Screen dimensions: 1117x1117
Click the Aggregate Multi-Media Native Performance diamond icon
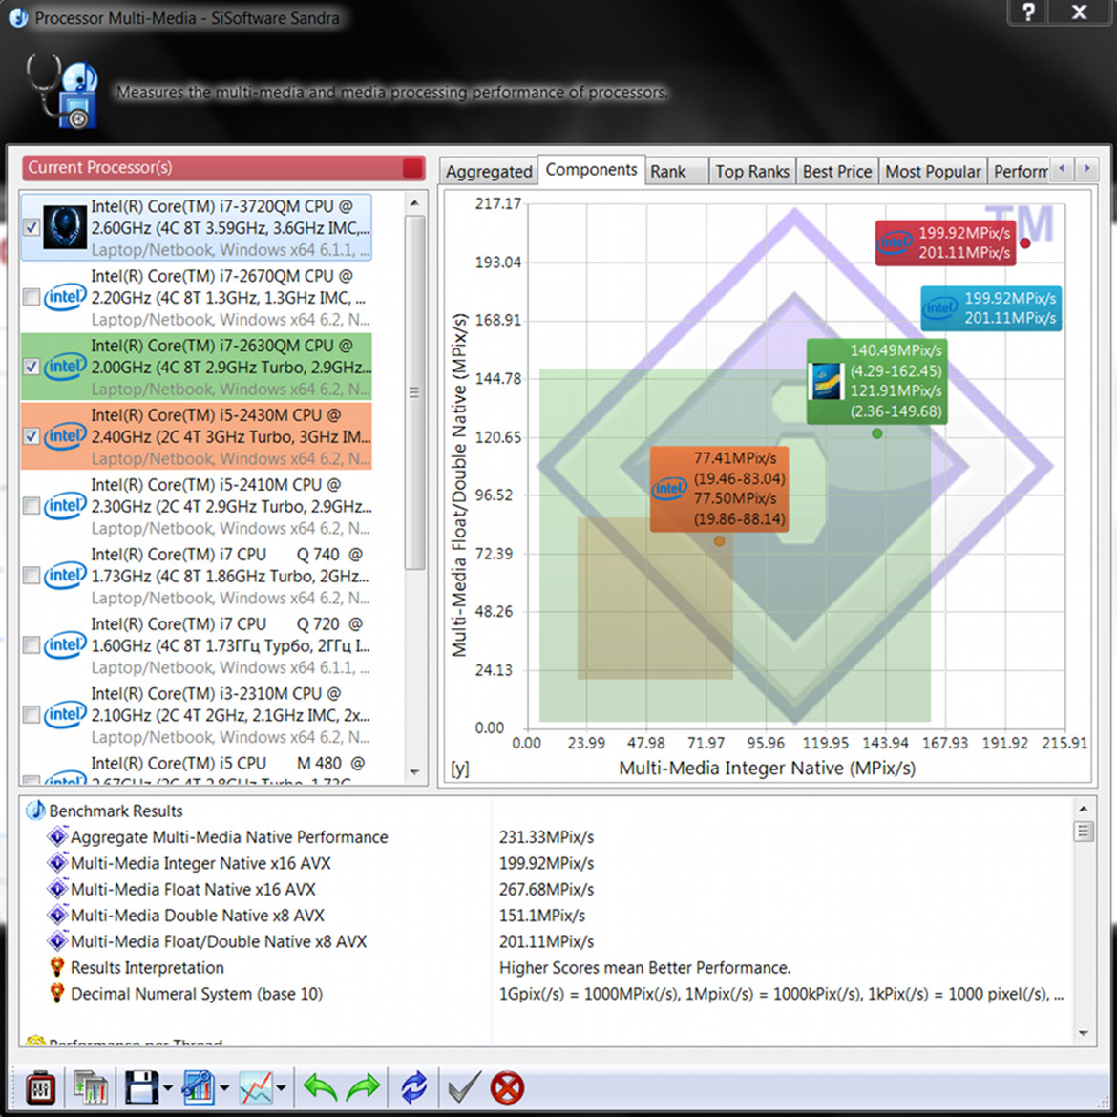[x=57, y=836]
